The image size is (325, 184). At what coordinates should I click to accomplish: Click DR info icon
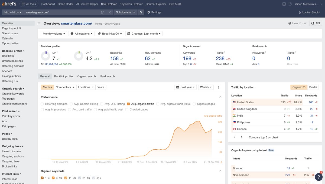click(57, 52)
